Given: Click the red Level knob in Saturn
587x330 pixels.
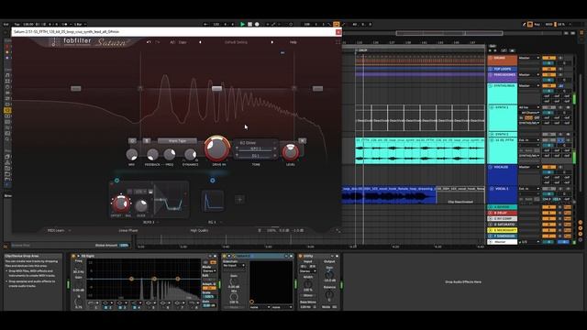Looking at the screenshot, I should [291, 151].
